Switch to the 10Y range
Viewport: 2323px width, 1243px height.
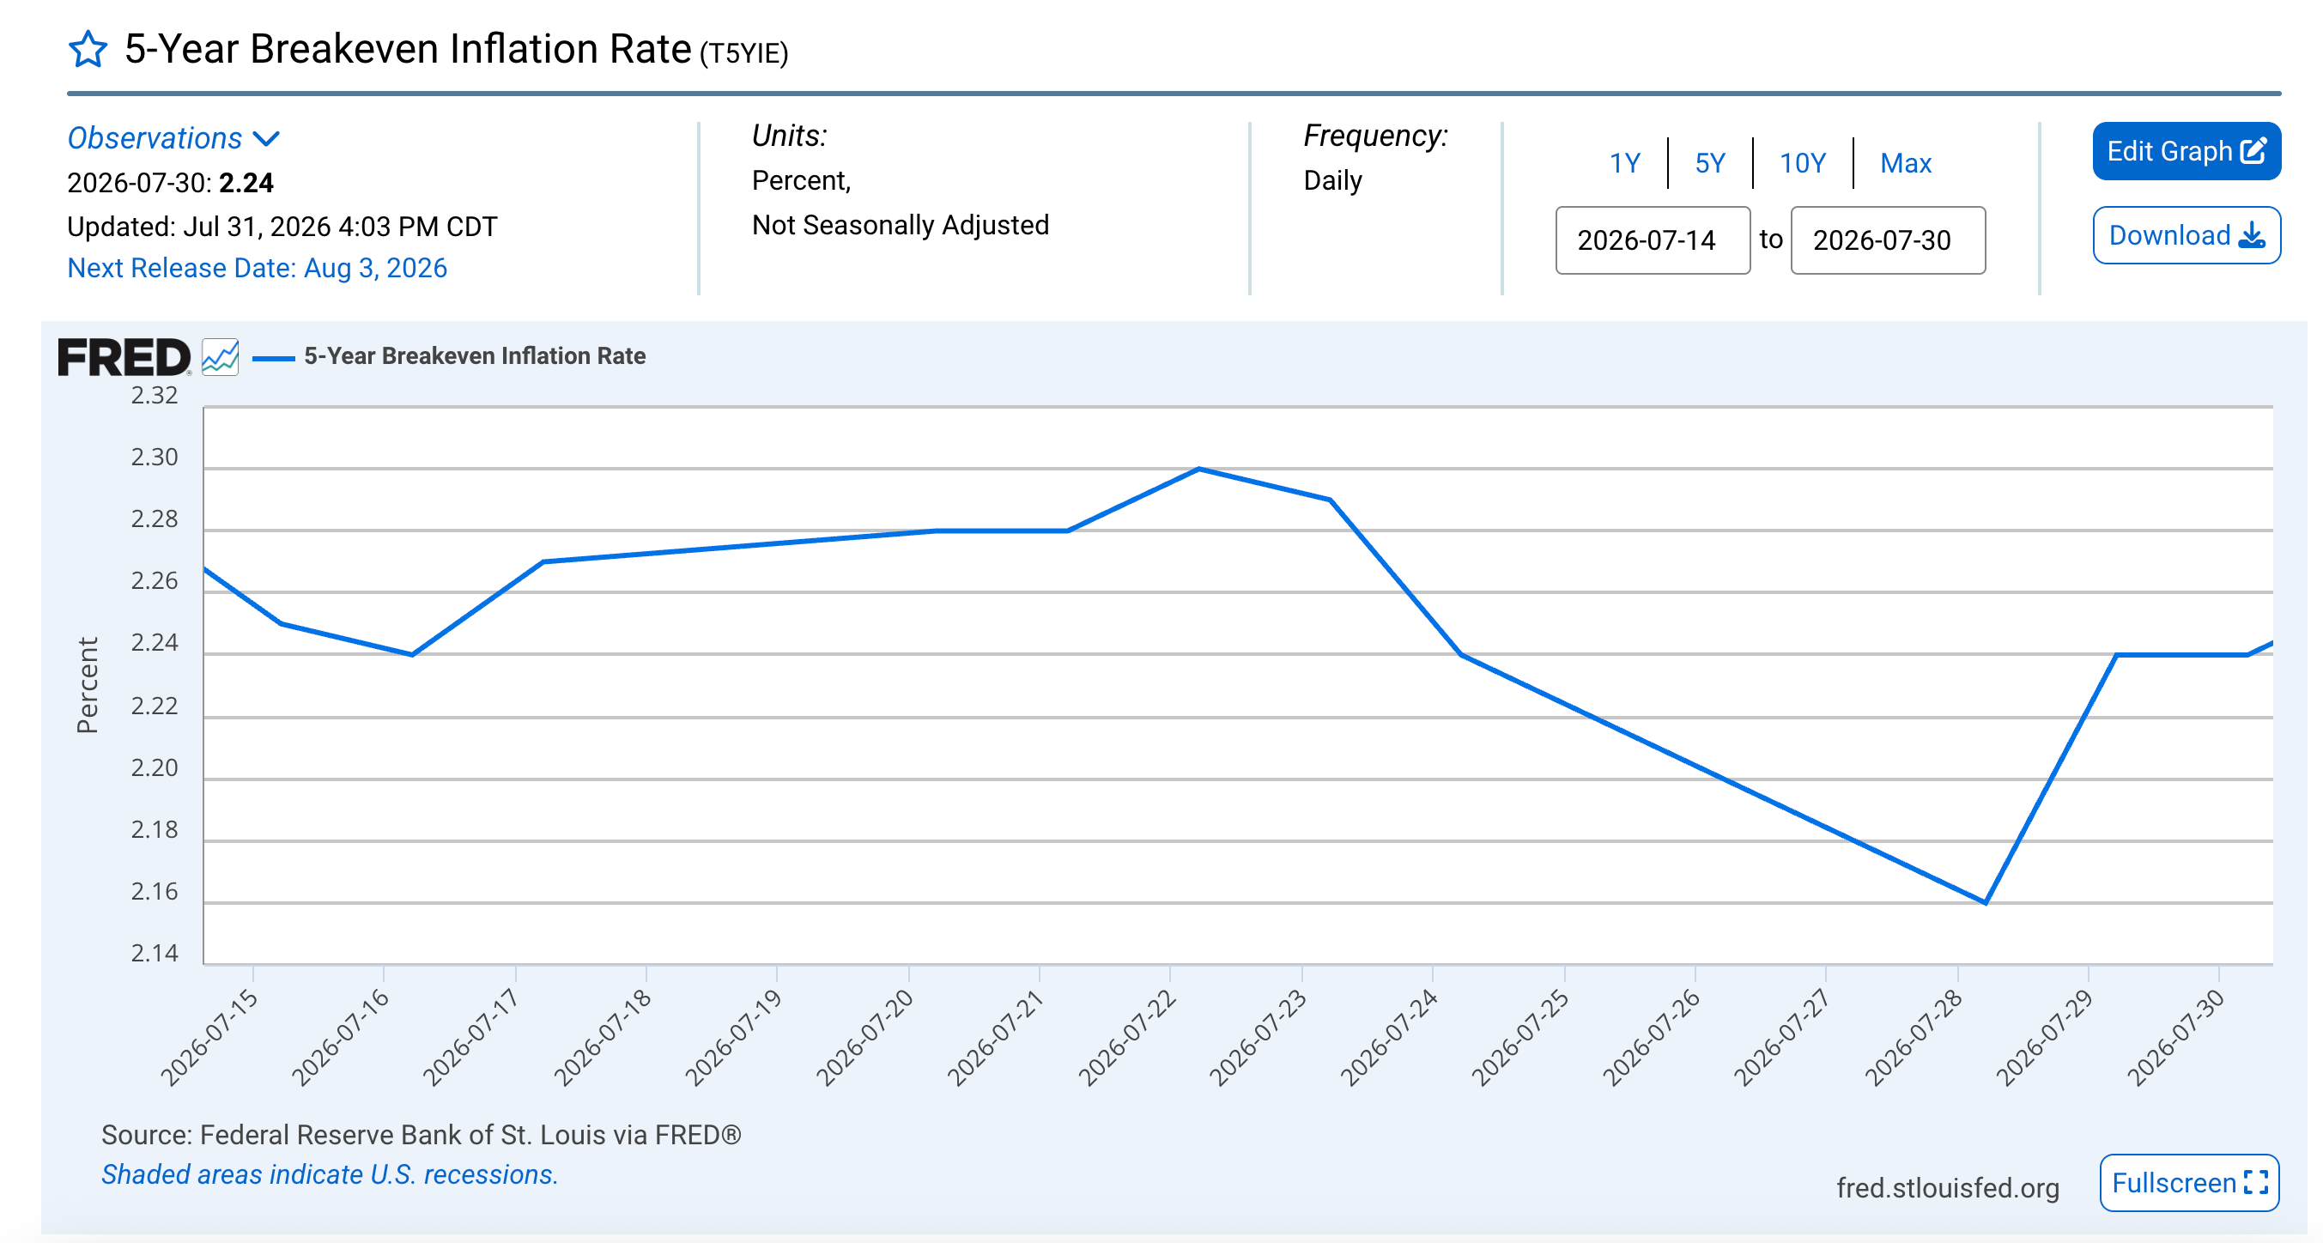[1802, 163]
